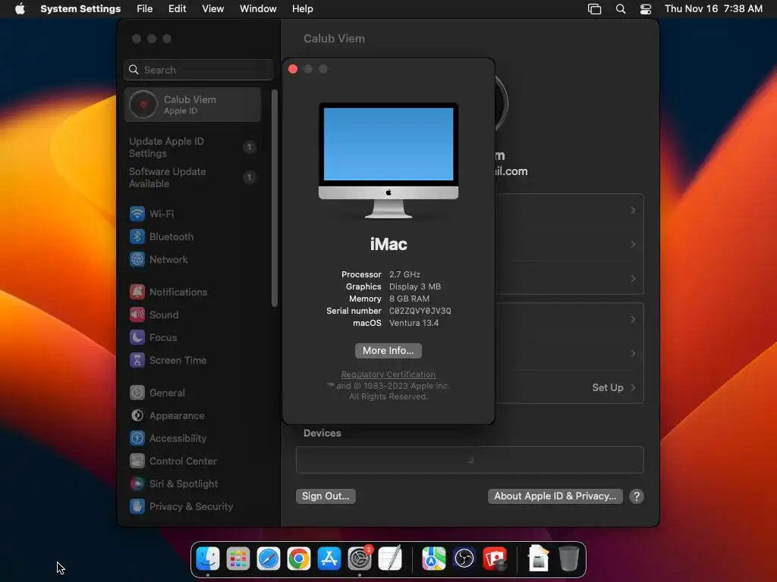
Task: Click the More Info... button
Action: 388,350
